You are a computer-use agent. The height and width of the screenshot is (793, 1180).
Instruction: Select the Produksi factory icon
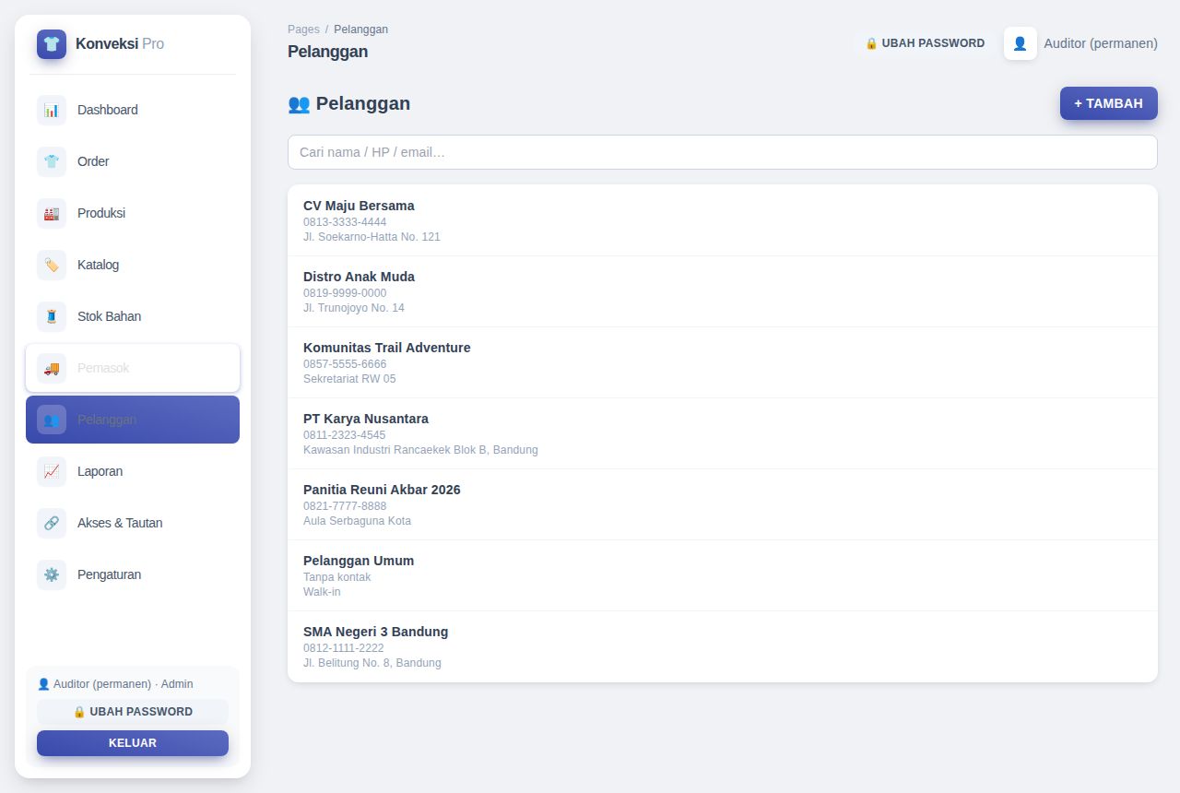(52, 213)
